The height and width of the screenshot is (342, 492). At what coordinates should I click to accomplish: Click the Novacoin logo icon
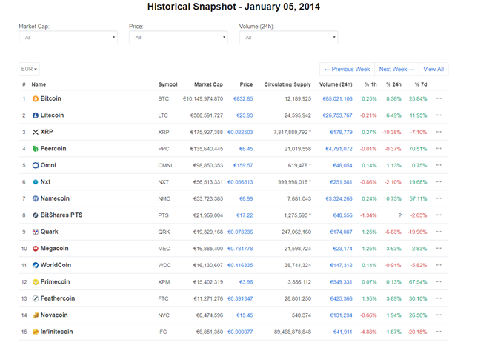pyautogui.click(x=36, y=315)
